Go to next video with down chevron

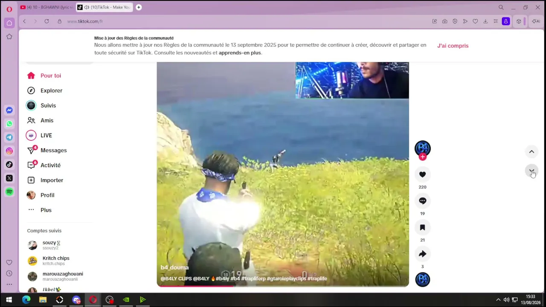point(531,171)
